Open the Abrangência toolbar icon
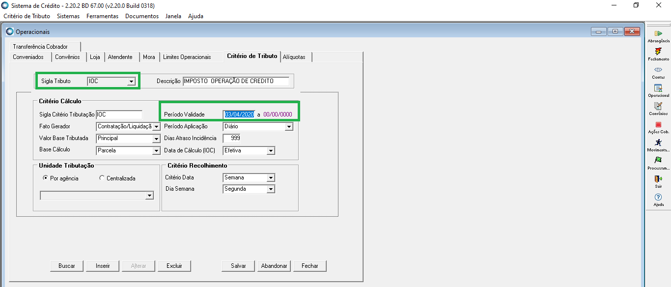Viewport: 671px width, 287px height. pos(658,33)
